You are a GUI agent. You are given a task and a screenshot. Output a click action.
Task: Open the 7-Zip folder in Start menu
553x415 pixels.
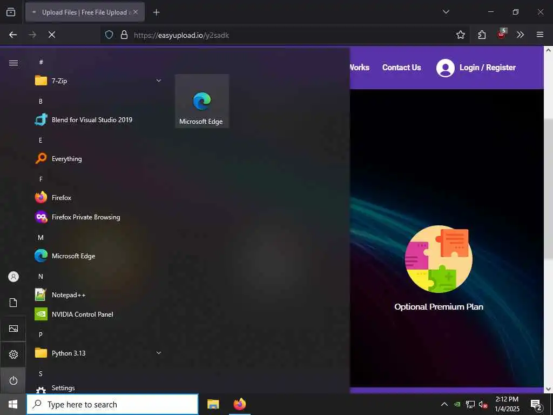pos(98,81)
